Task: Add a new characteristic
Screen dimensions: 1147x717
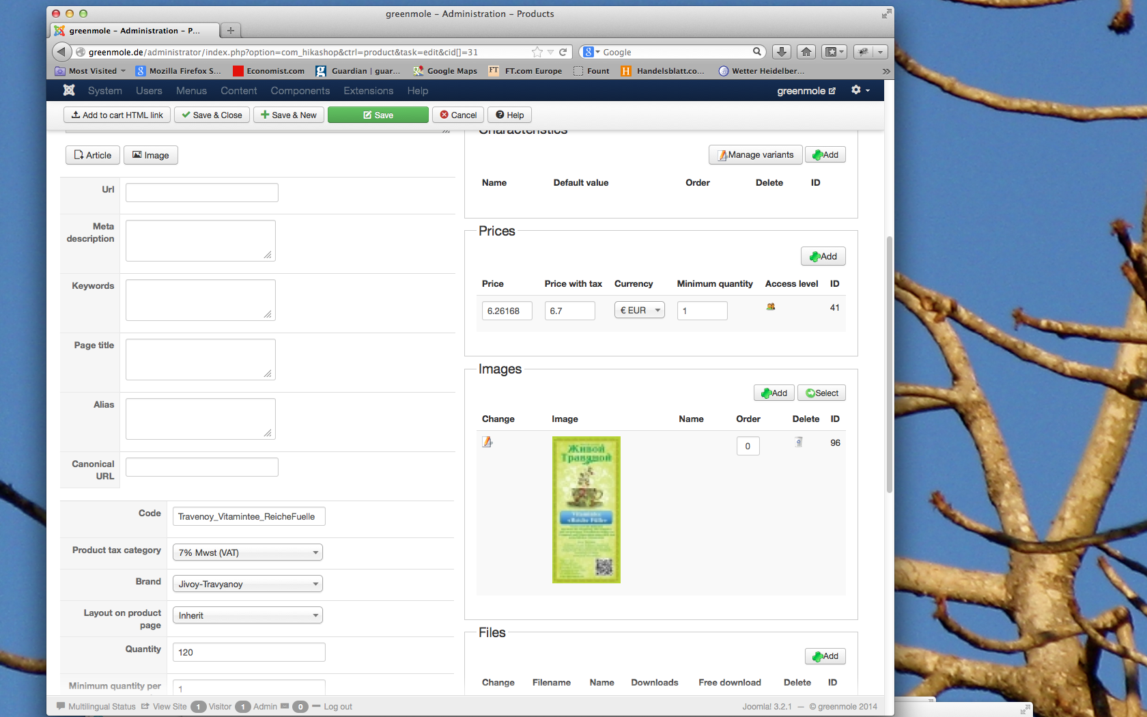Action: tap(825, 154)
